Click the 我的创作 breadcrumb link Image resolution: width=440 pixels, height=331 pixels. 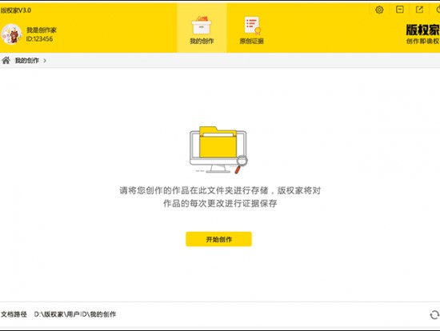click(x=26, y=60)
